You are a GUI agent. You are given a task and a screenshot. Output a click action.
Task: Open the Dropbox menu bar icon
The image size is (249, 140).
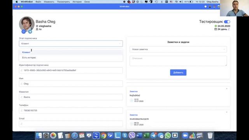(133, 2)
